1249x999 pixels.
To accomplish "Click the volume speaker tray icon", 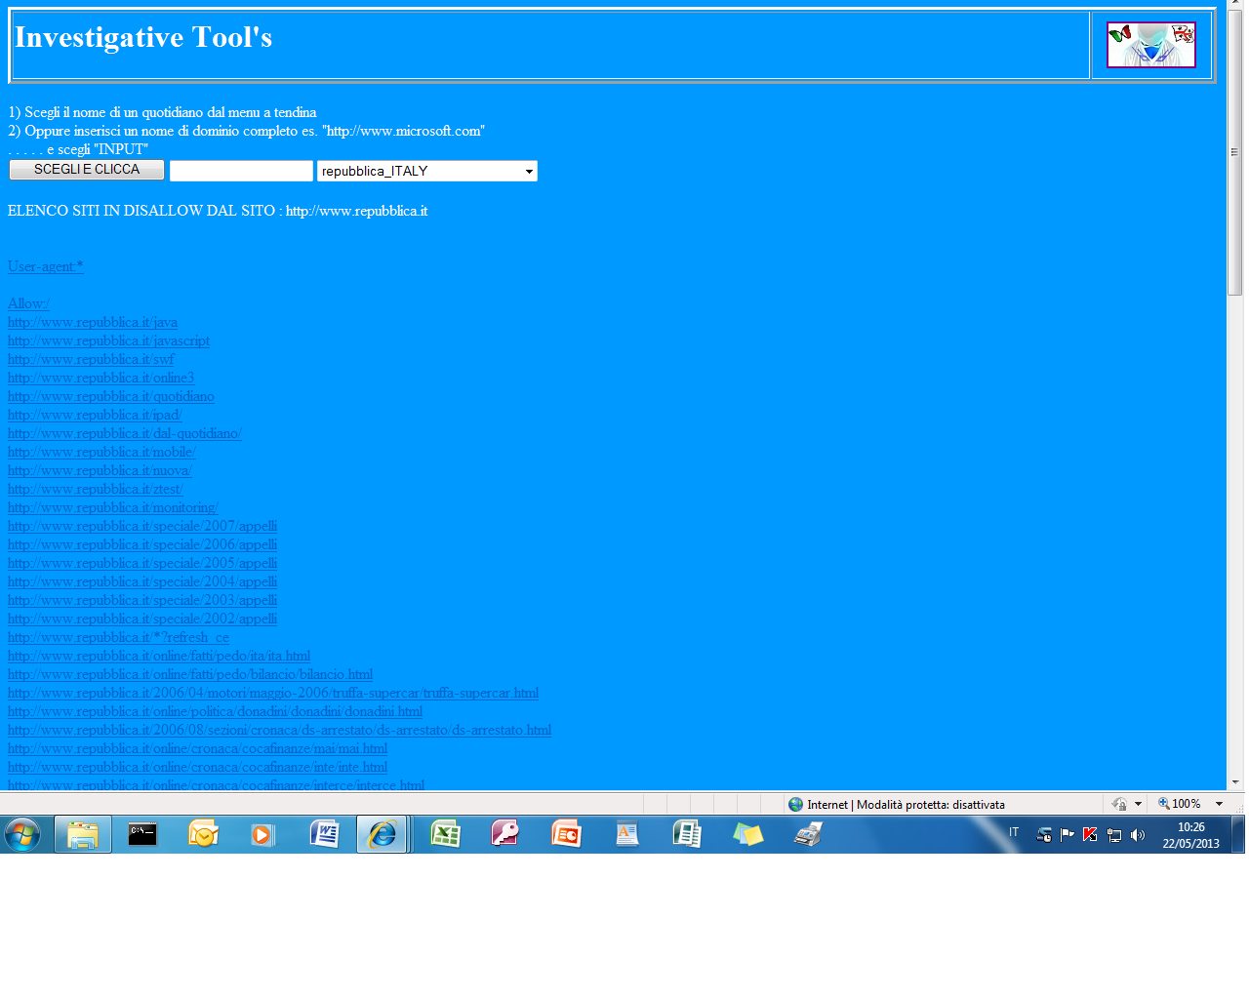I will tap(1138, 835).
